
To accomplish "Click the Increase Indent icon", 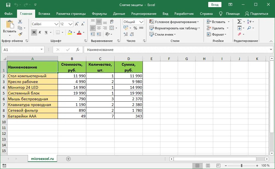I will coord(99,34).
